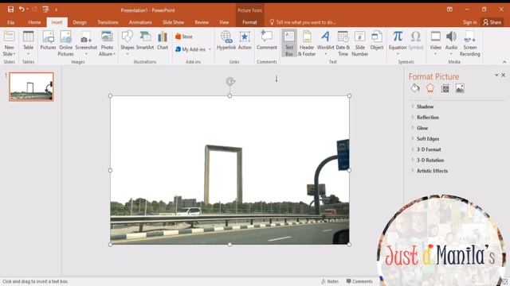Insert a Video

[x=436, y=43]
